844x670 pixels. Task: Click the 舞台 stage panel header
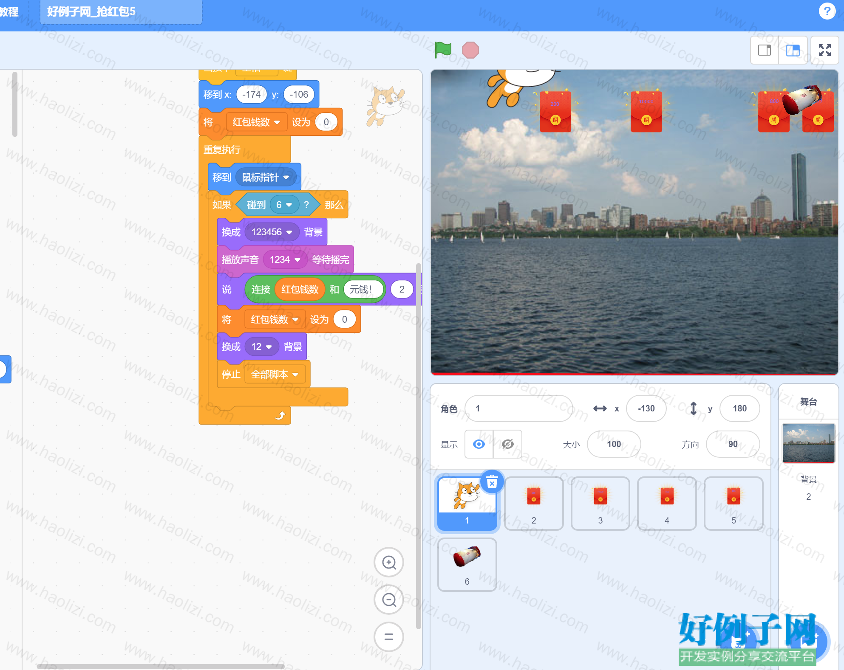coord(808,402)
